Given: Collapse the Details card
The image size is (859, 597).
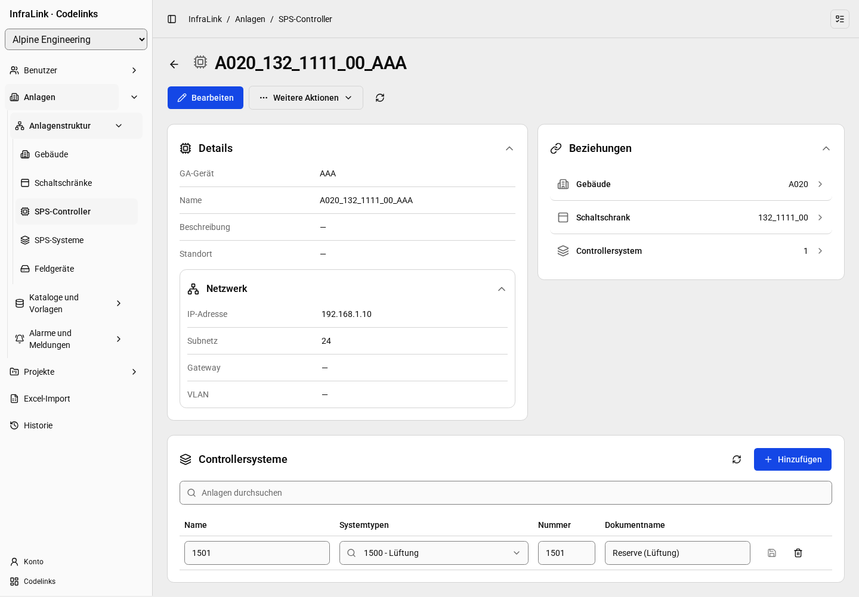Looking at the screenshot, I should pos(509,148).
